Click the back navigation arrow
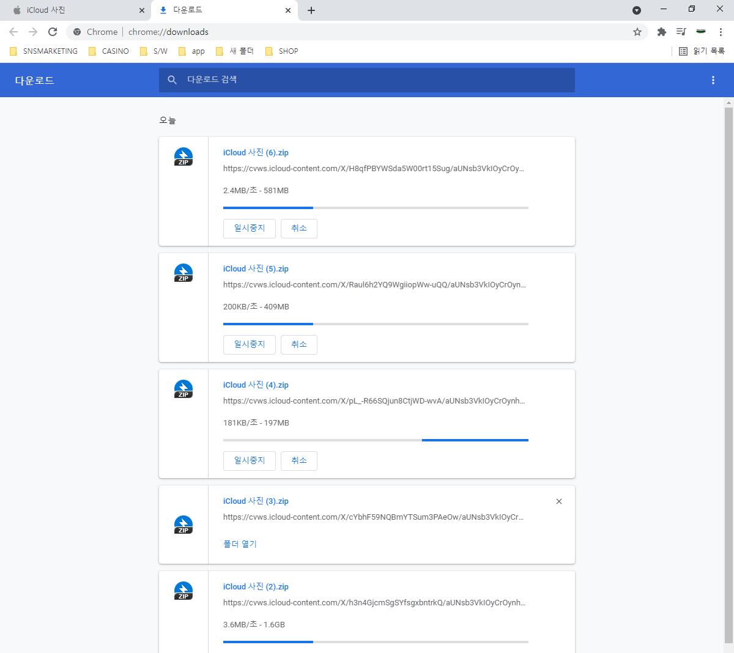This screenshot has width=734, height=653. (x=13, y=32)
